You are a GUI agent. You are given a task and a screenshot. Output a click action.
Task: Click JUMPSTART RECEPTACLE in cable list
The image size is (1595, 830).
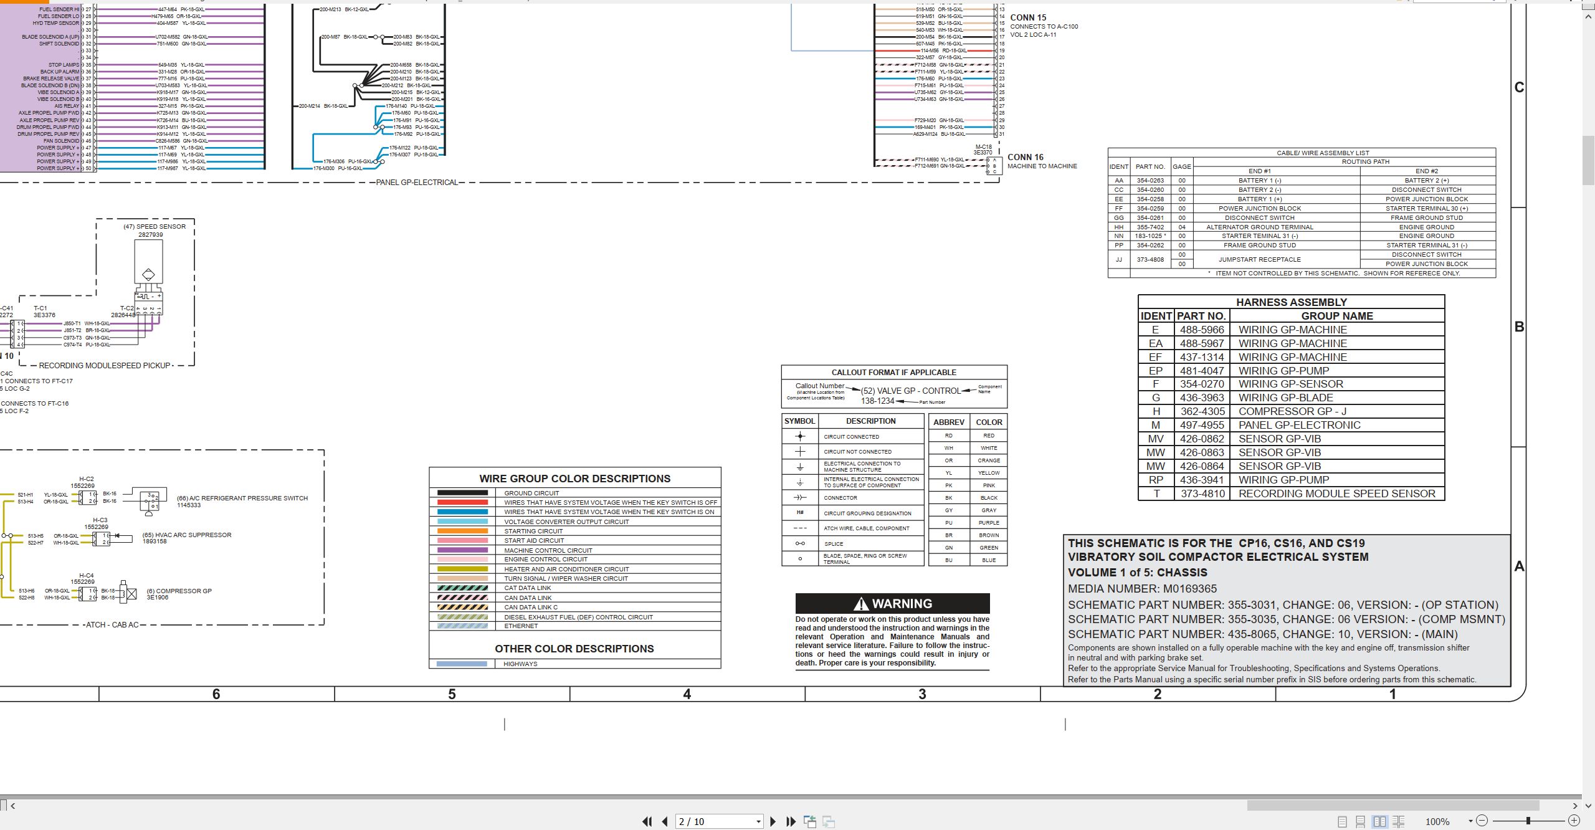(1259, 259)
